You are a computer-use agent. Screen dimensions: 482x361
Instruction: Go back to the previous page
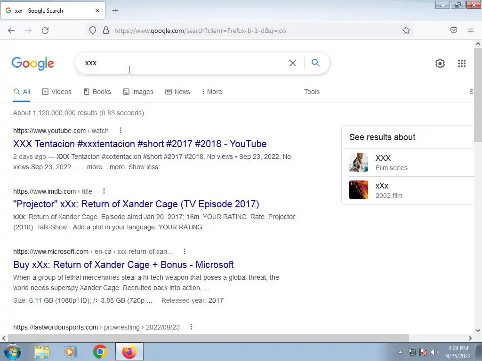pyautogui.click(x=11, y=31)
